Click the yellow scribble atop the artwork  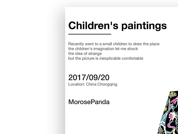[173, 94]
